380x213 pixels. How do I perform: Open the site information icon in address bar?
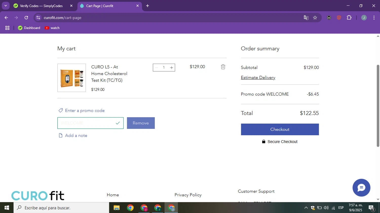(x=38, y=18)
